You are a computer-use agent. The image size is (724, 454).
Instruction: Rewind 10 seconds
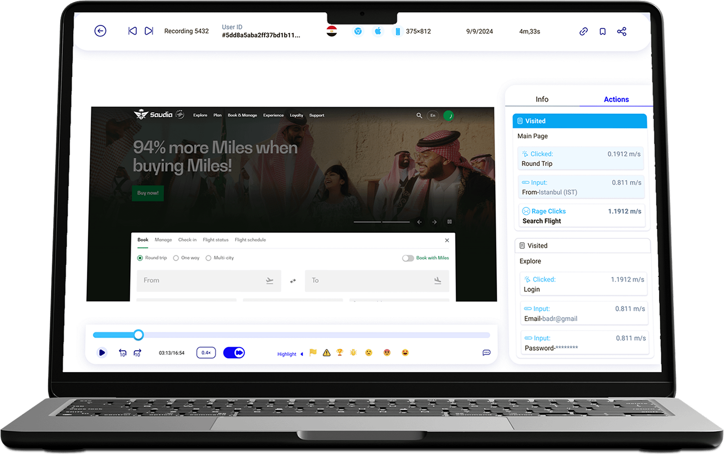pos(123,353)
